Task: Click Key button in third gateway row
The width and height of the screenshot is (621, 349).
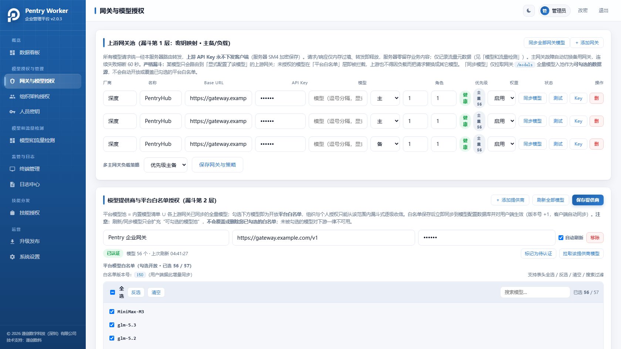Action: (x=578, y=144)
